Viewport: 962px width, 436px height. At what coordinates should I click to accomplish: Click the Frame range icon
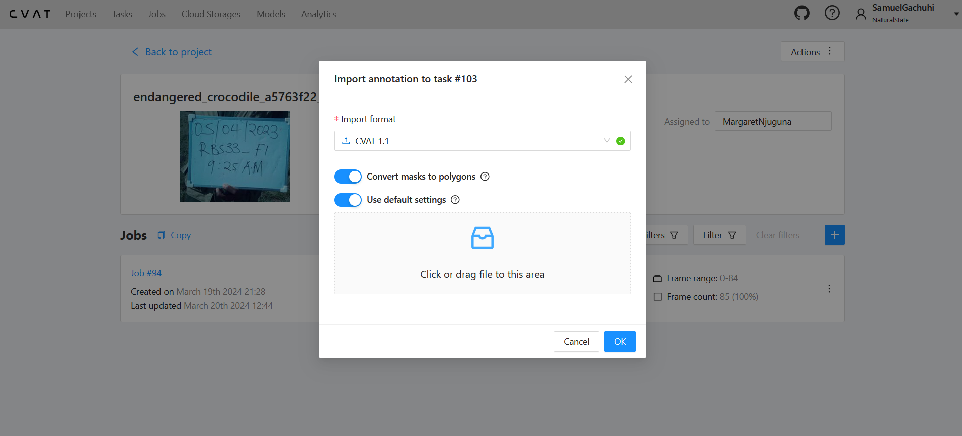657,278
